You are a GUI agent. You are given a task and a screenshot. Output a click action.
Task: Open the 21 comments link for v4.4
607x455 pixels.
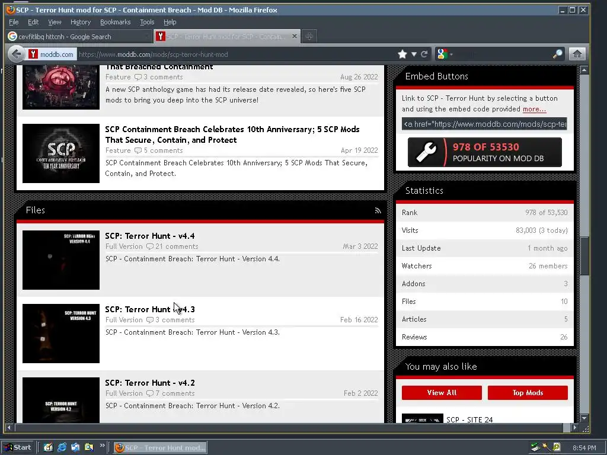(x=172, y=246)
